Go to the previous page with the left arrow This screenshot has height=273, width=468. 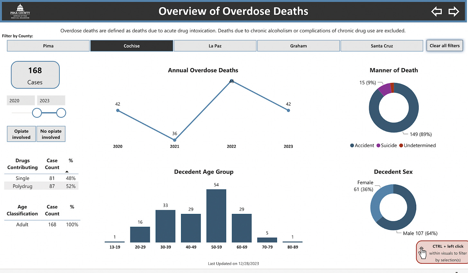437,12
